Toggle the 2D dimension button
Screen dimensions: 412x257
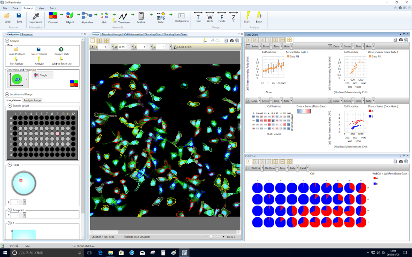point(17,79)
